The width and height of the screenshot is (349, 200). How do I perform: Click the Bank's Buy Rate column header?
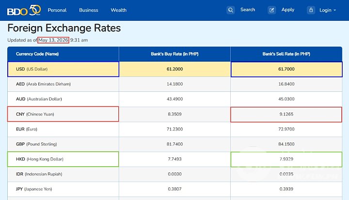(174, 54)
